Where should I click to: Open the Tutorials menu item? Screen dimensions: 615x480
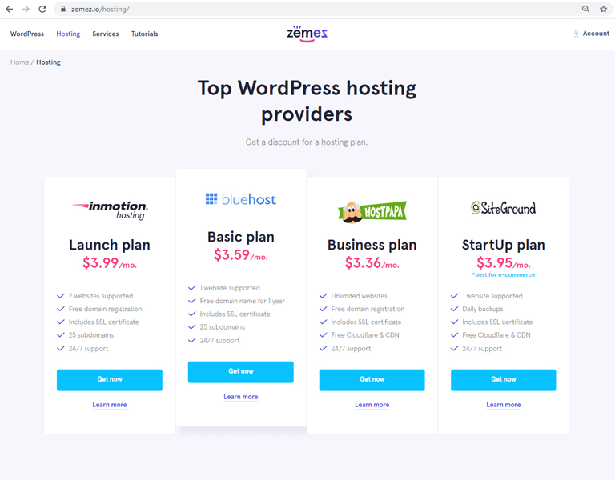point(144,34)
